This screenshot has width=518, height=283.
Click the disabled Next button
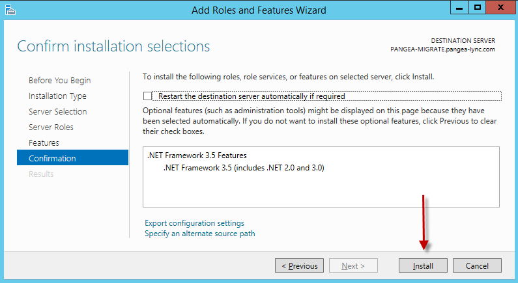pos(353,265)
